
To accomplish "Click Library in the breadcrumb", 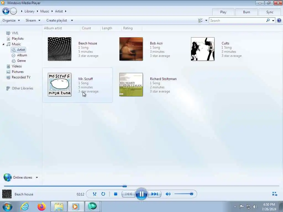I will pos(29,11).
